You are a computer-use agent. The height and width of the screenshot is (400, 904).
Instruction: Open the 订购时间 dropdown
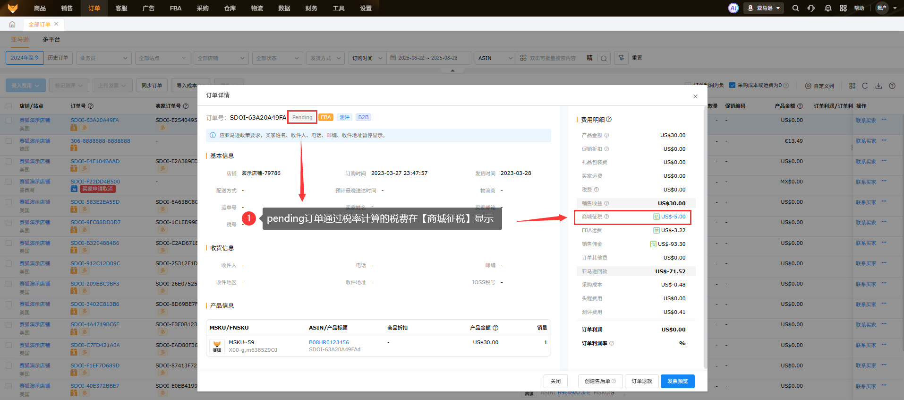[367, 58]
